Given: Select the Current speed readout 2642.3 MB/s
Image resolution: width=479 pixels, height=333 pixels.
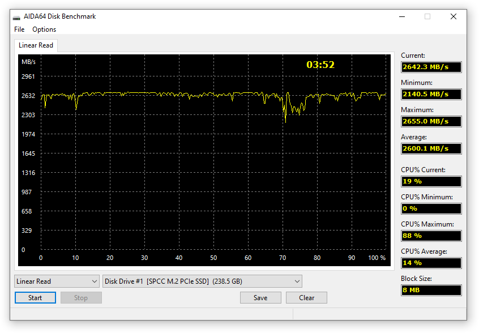Looking at the screenshot, I should [x=431, y=67].
